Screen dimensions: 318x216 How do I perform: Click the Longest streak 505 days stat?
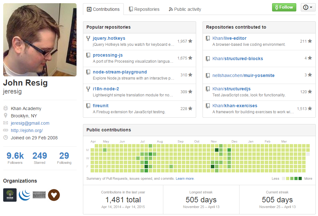[x=201, y=200]
